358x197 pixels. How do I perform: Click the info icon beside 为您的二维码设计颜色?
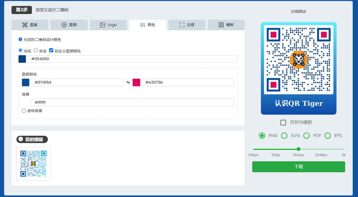point(20,39)
